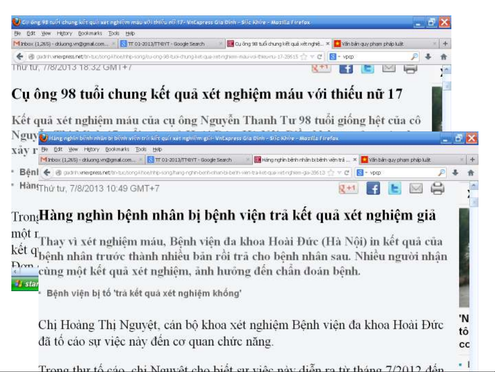Click the Google +1 button in front window

tap(348, 189)
